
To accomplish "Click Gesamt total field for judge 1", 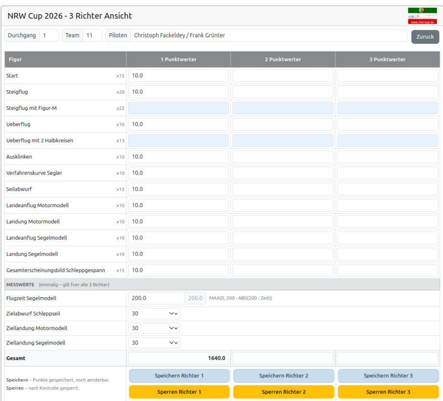I will tap(178, 358).
